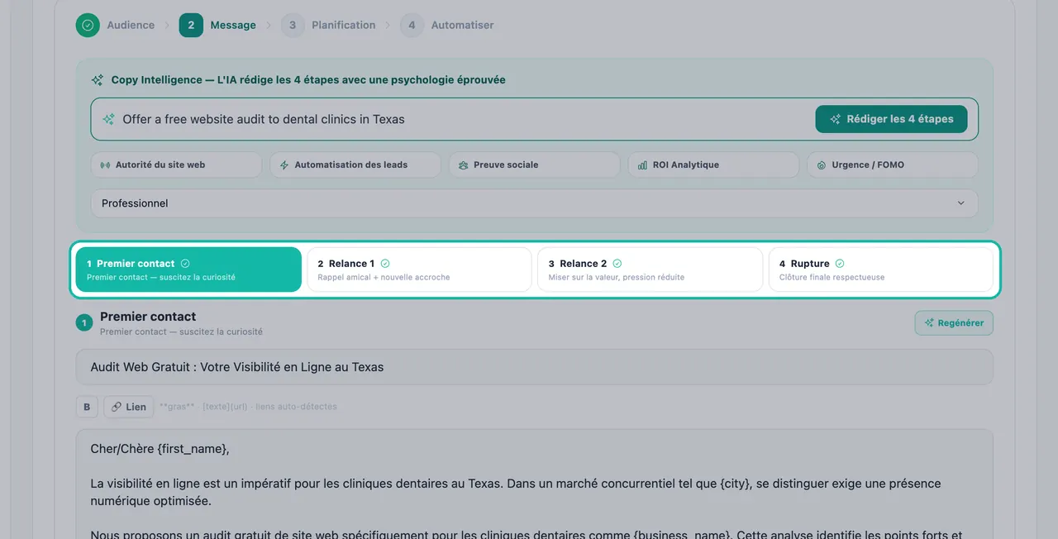The height and width of the screenshot is (539, 1058).
Task: Click the text "Miser sur la valeur, pression réduite"
Action: coord(617,278)
